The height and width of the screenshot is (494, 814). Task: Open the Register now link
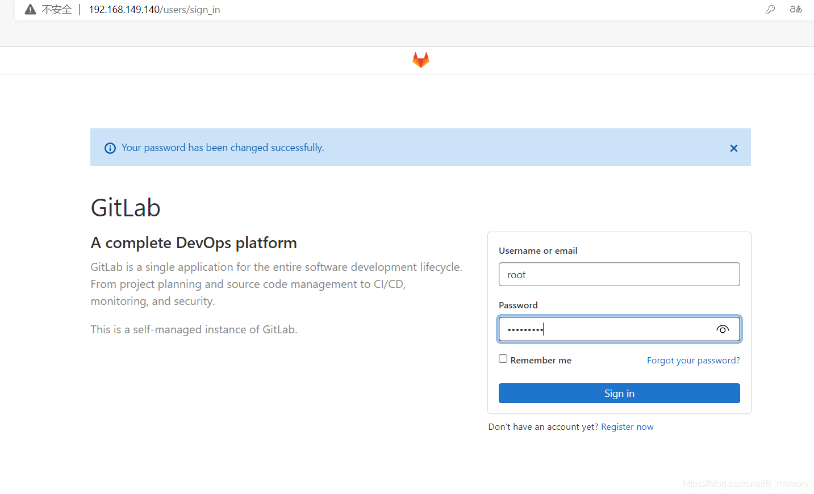pyautogui.click(x=627, y=427)
